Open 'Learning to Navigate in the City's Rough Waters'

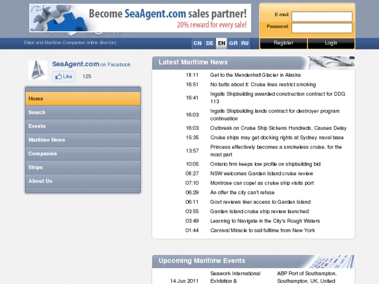265,221
